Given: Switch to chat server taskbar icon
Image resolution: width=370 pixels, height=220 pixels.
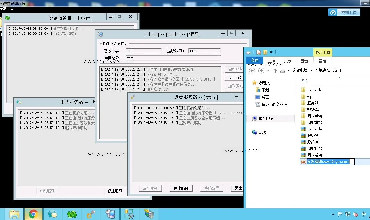Looking at the screenshot, I should pos(52,214).
